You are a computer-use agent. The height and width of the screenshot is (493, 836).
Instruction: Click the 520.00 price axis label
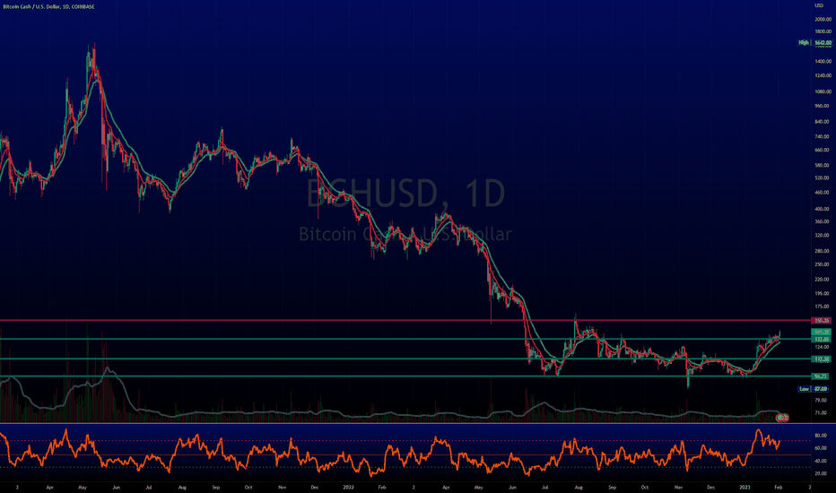(x=823, y=178)
